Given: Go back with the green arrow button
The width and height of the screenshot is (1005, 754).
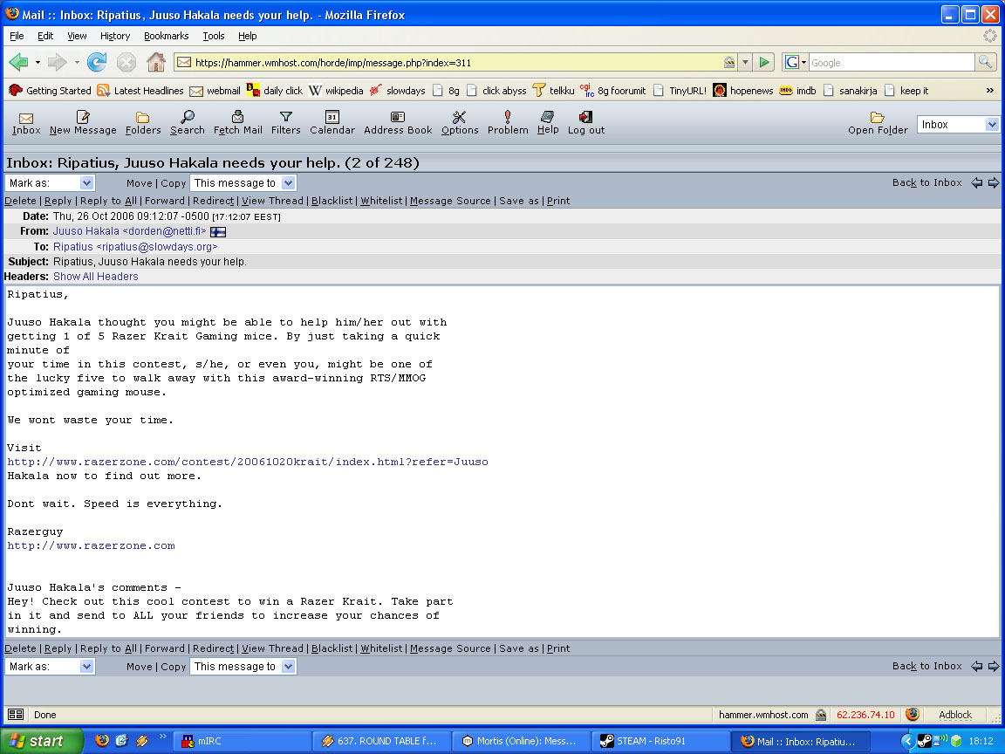Looking at the screenshot, I should point(19,62).
